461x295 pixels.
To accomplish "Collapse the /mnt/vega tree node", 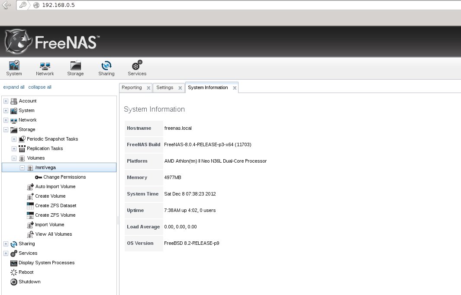I will pos(23,167).
